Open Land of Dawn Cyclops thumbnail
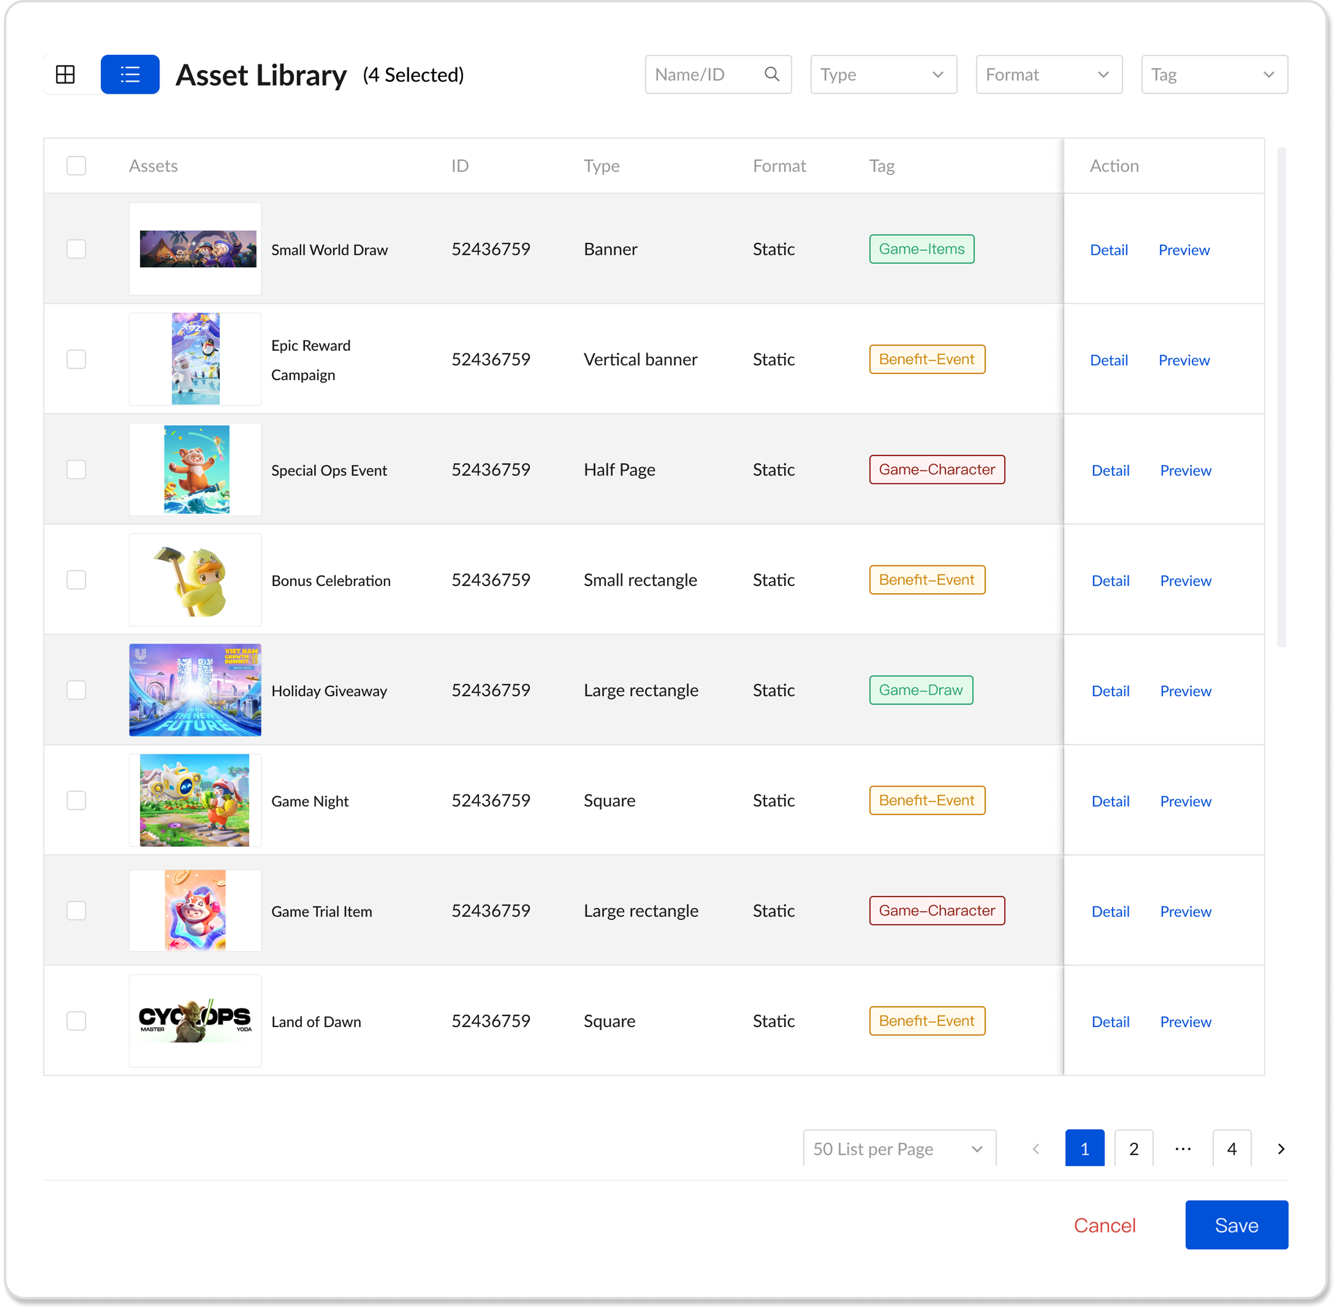Image resolution: width=1334 pixels, height=1309 pixels. click(195, 1020)
